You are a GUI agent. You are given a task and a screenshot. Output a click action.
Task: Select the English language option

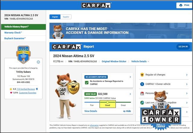(55, 17)
